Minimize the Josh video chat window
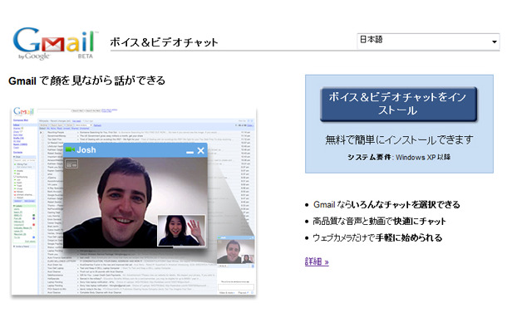Screen dimensions: 507x332 pyautogui.click(x=190, y=151)
